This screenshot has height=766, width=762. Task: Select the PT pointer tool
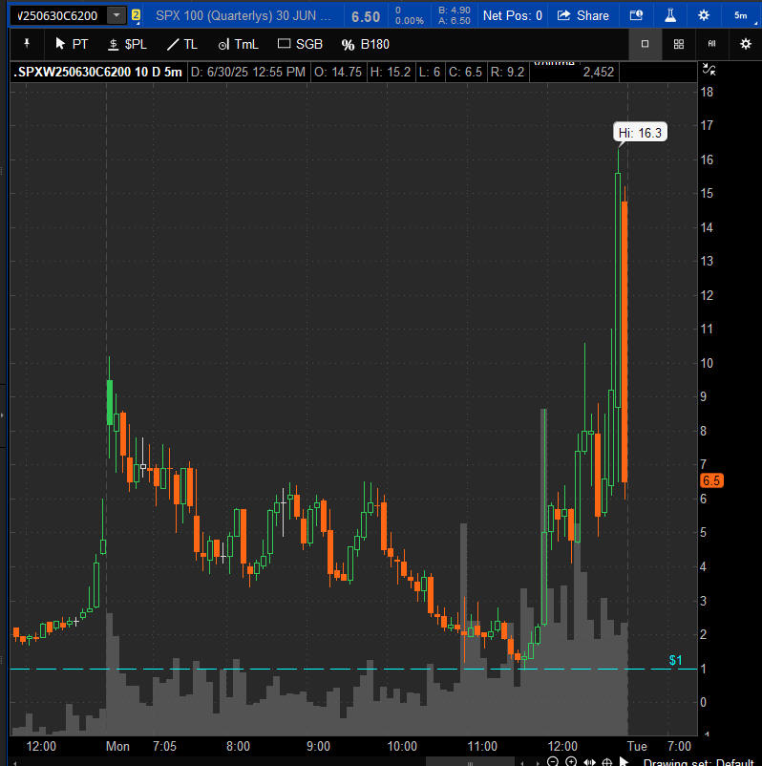point(72,44)
